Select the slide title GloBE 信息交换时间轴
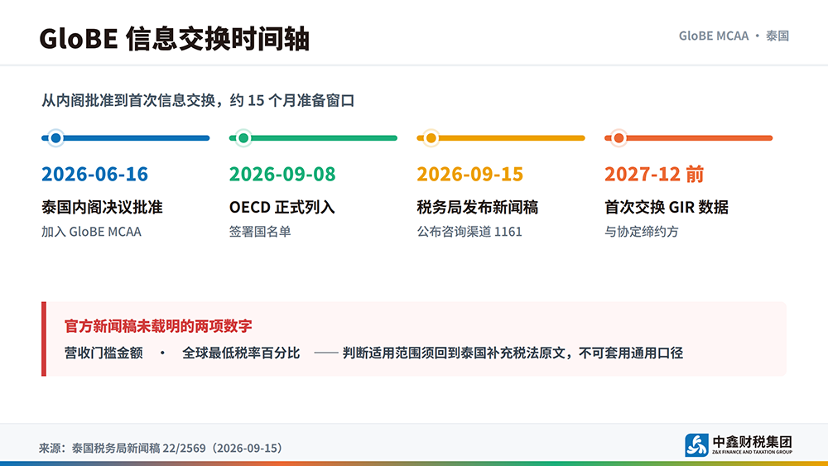The height and width of the screenshot is (466, 828). (174, 39)
